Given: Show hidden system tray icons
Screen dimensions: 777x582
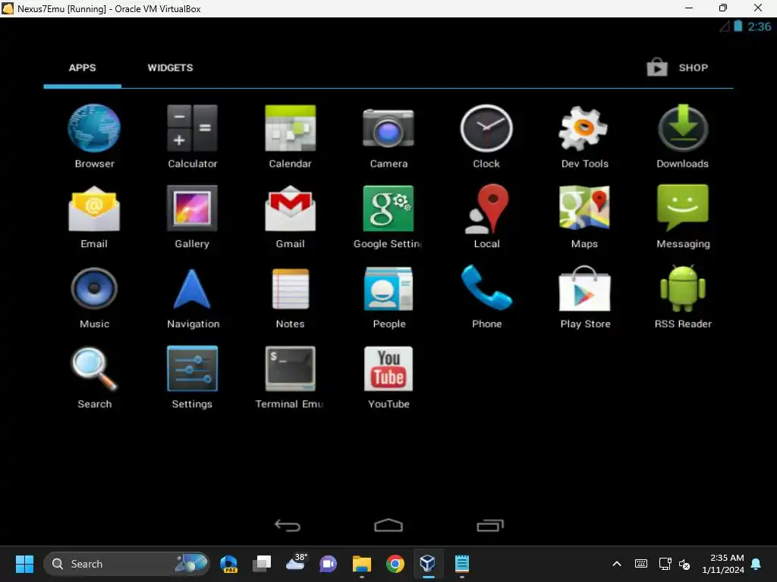Looking at the screenshot, I should (x=616, y=564).
